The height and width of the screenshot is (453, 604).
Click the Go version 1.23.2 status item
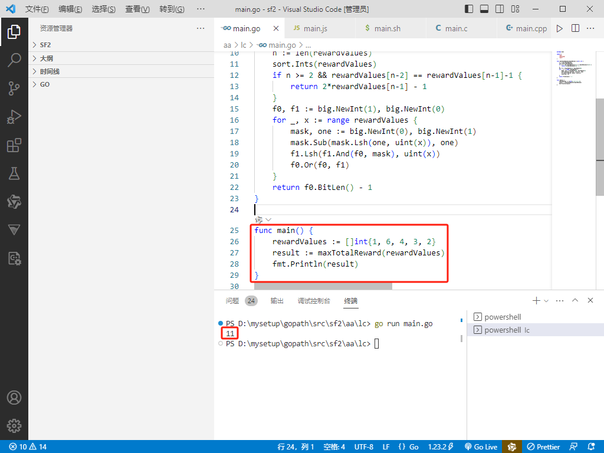pos(441,447)
